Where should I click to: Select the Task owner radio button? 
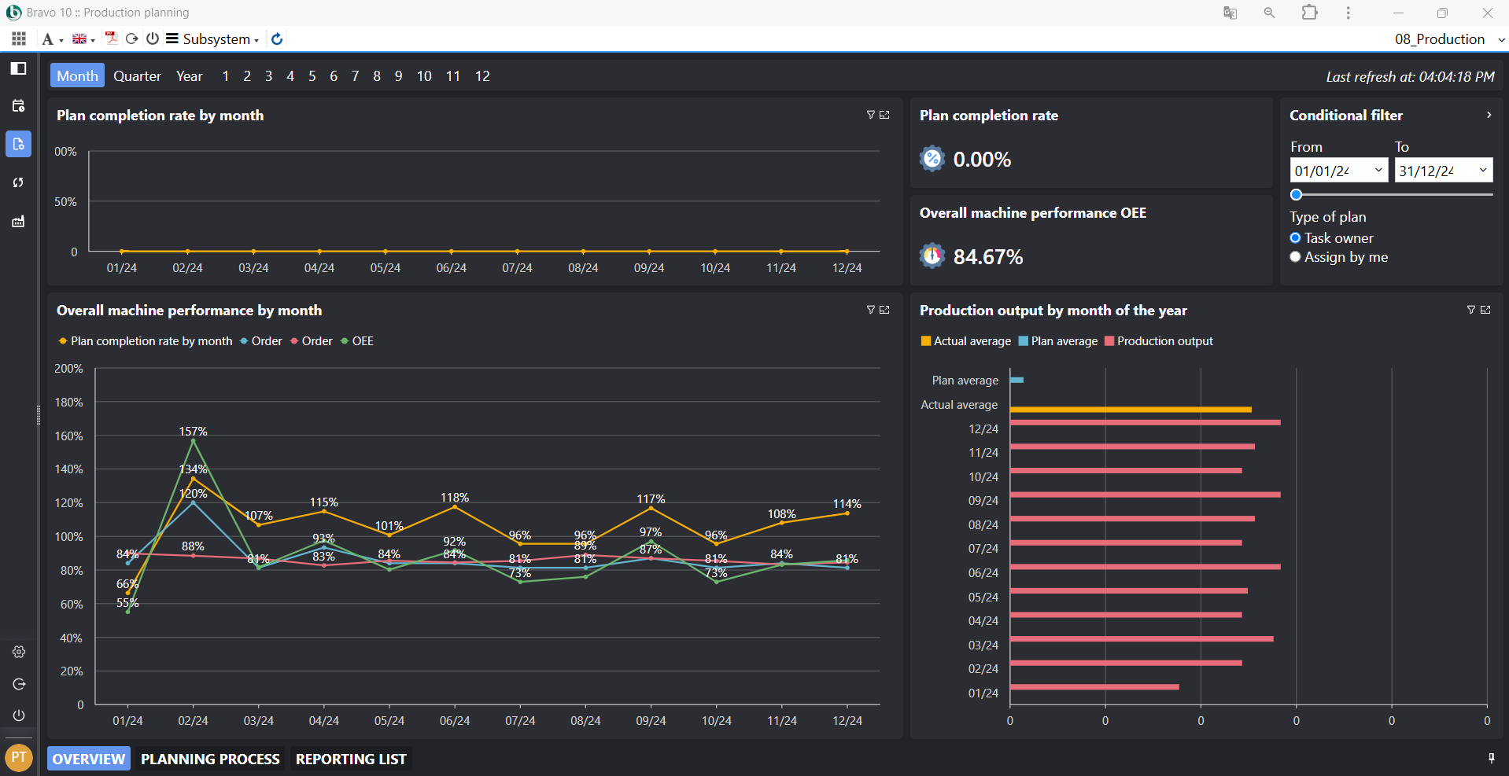[x=1295, y=238]
